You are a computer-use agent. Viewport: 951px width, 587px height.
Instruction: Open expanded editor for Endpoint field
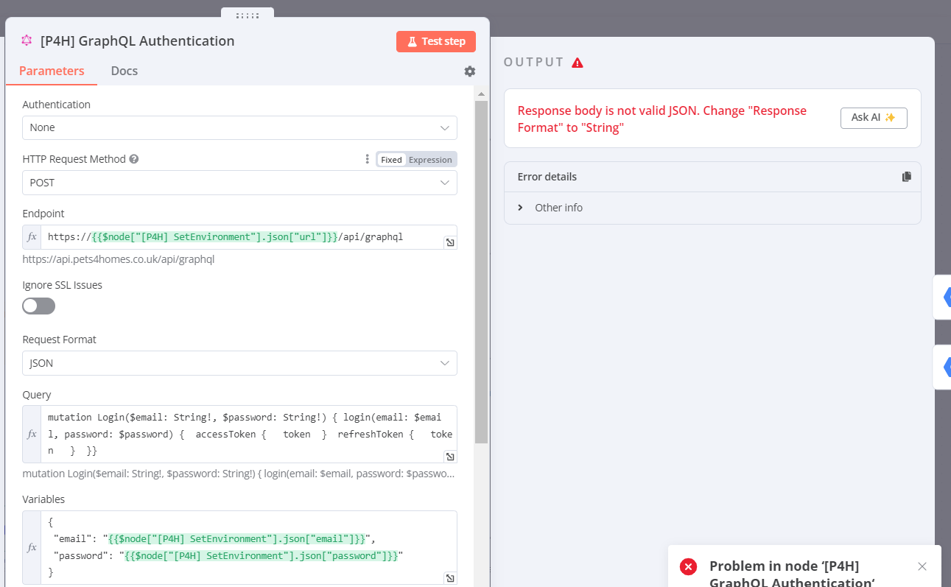450,242
